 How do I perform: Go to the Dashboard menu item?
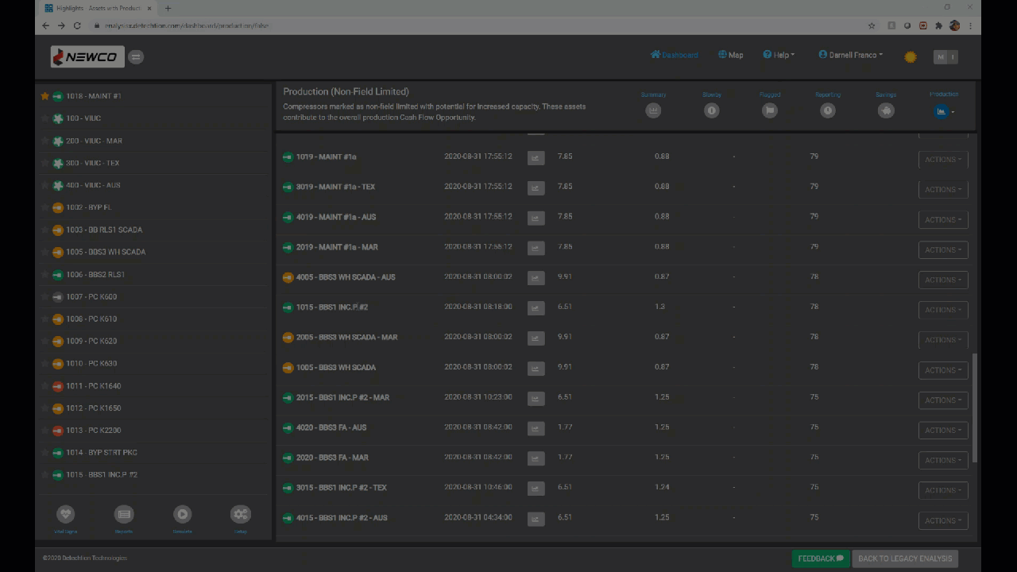[x=674, y=55]
